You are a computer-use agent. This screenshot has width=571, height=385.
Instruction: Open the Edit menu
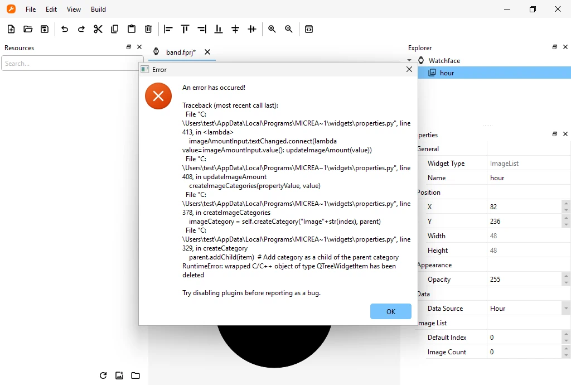51,9
